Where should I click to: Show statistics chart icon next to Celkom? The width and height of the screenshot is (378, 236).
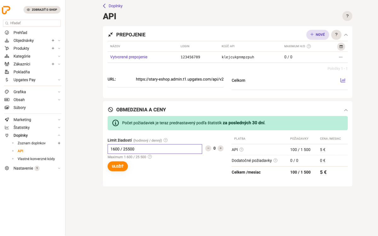pos(343,80)
